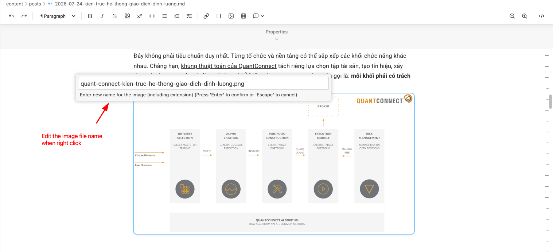This screenshot has height=252, width=553.
Task: Apply strikethrough formatting
Action: [115, 16]
